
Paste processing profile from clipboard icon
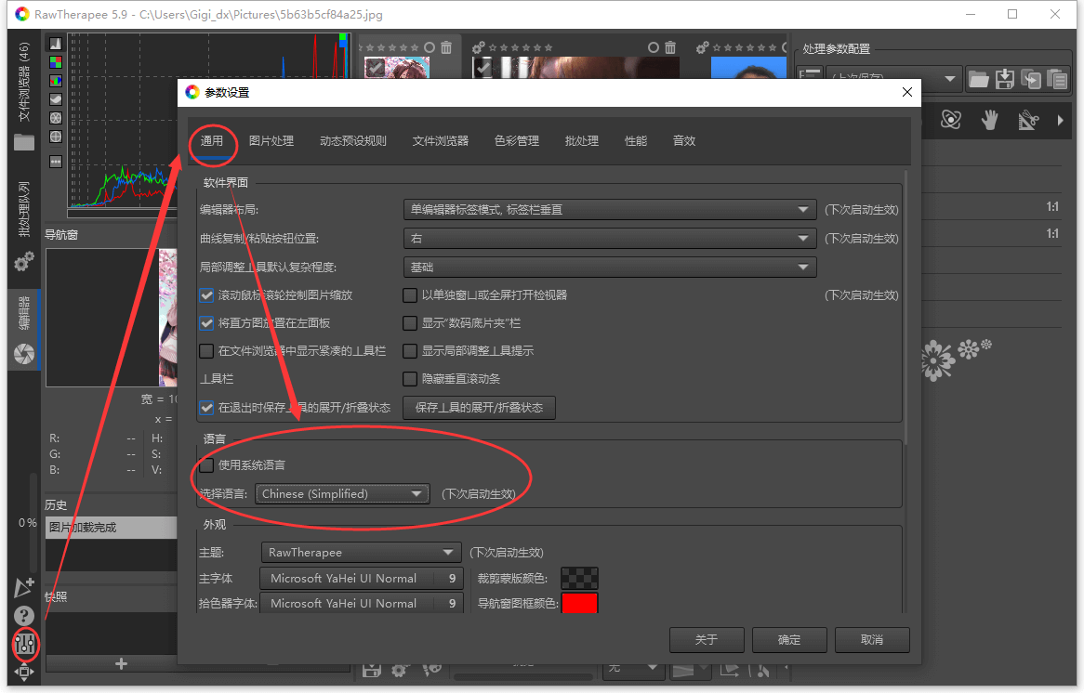click(1057, 80)
